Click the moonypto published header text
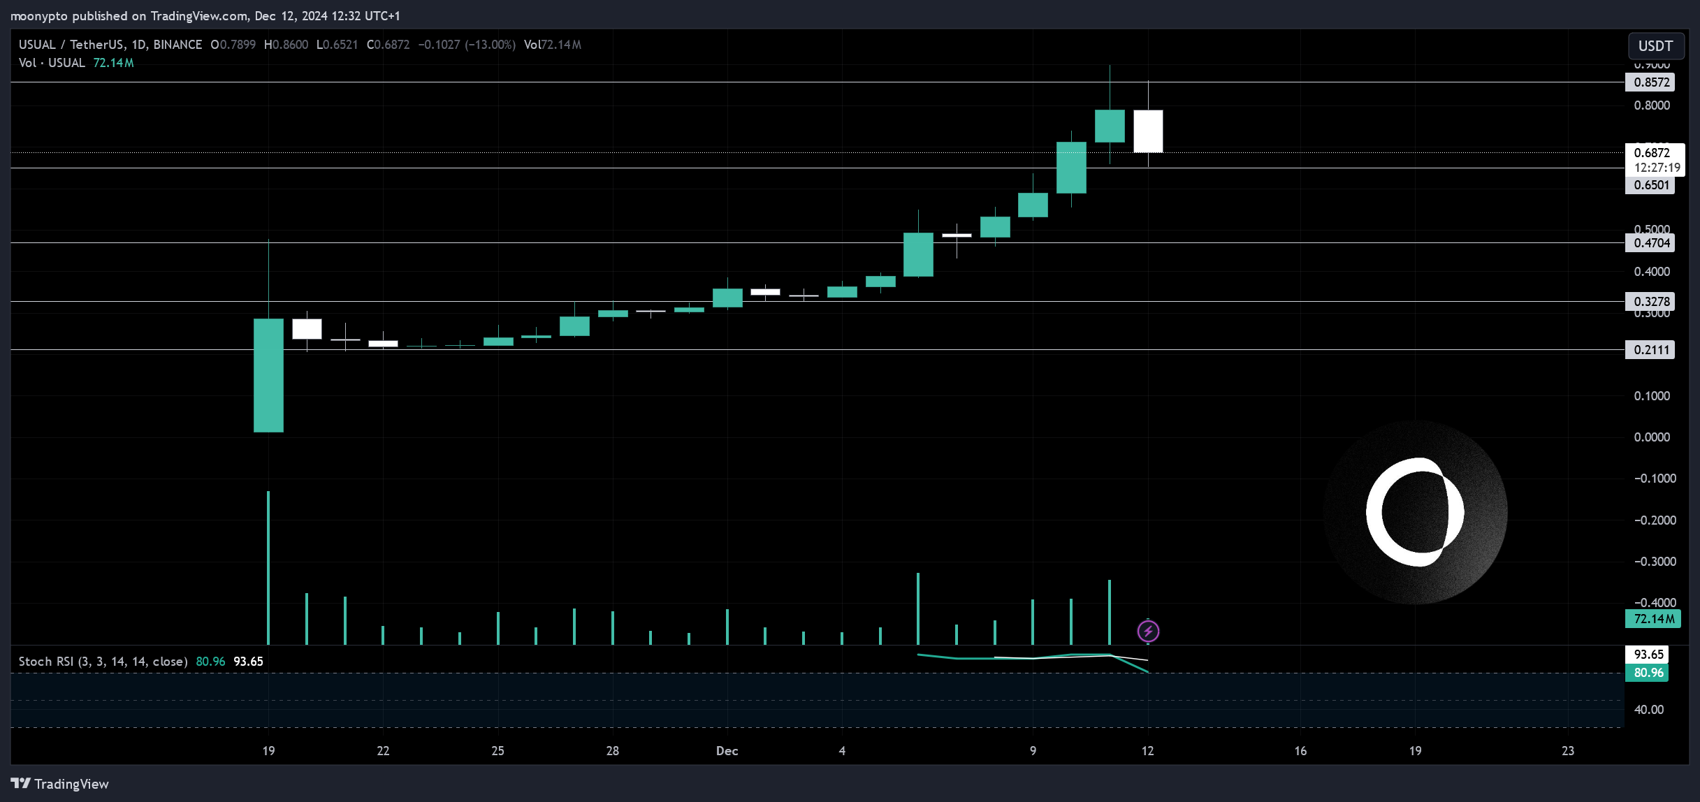This screenshot has height=802, width=1700. click(x=205, y=16)
